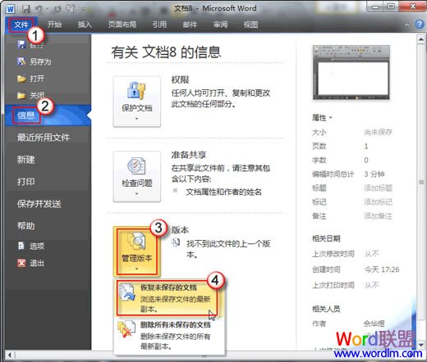Click the 关闭 (Close) document icon
Viewport: 427px width, 362px height.
[x=21, y=95]
